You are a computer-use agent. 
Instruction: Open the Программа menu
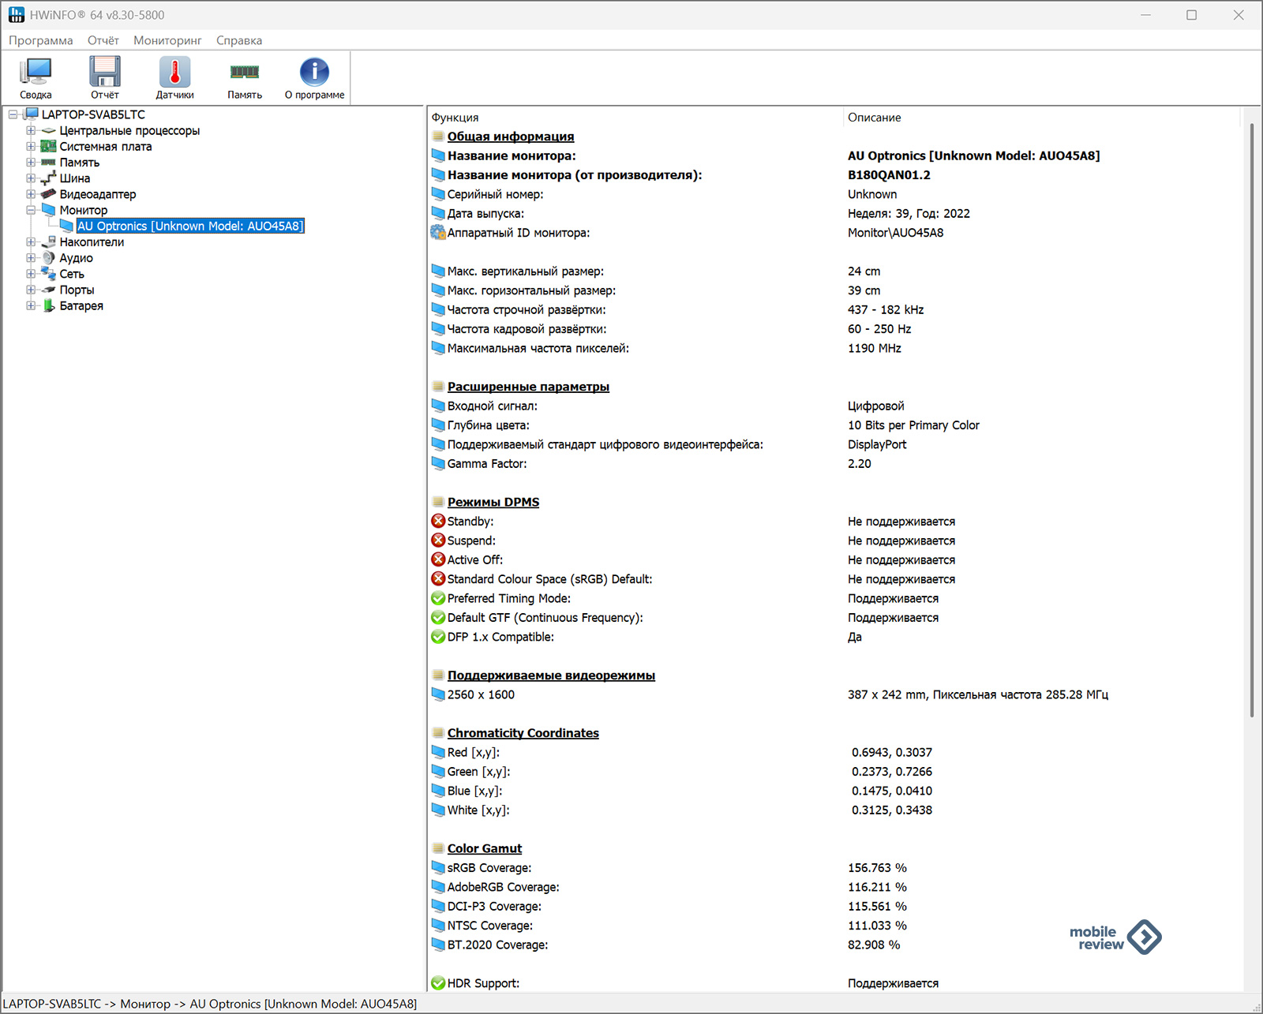point(41,40)
